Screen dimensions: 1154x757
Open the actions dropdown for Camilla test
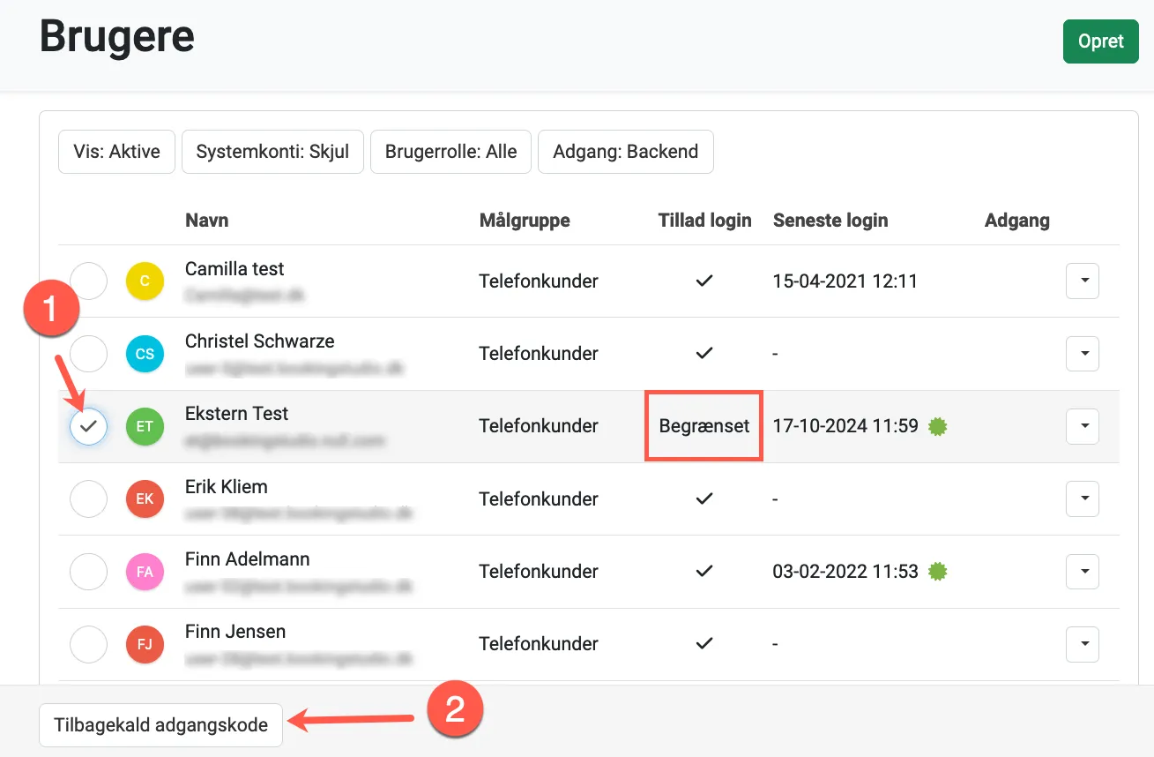click(x=1082, y=281)
